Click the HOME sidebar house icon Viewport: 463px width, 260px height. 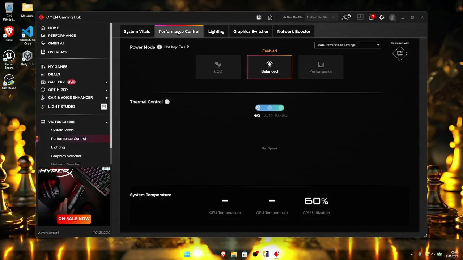pyautogui.click(x=43, y=28)
